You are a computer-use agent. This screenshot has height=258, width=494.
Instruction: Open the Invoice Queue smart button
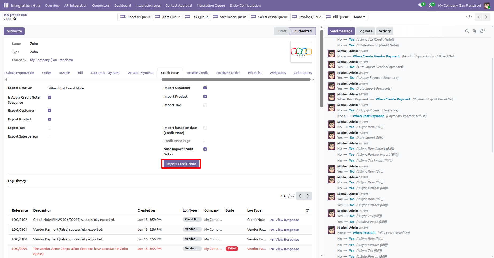(x=307, y=17)
